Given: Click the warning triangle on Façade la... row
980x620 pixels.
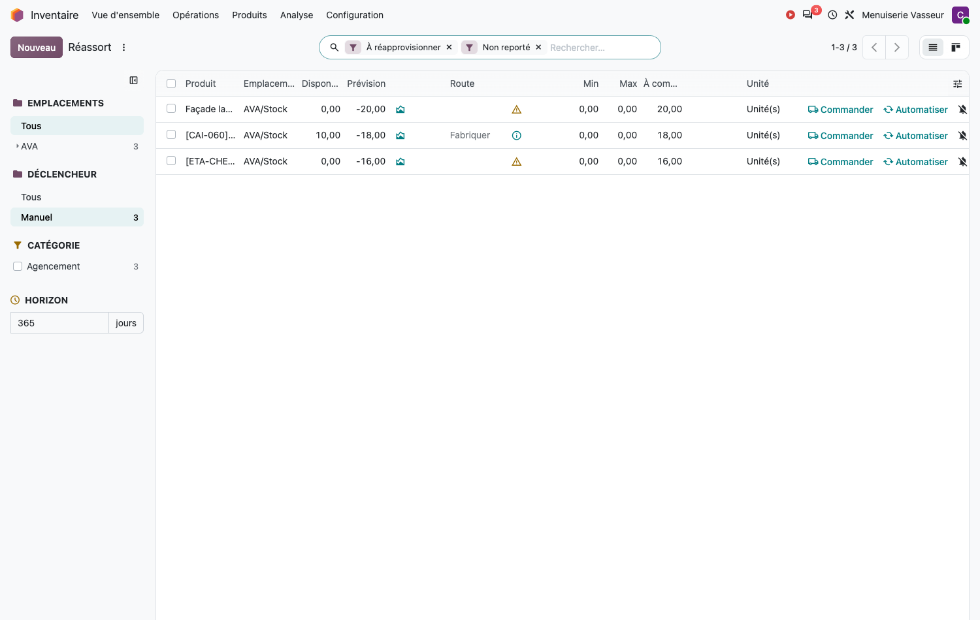Looking at the screenshot, I should [x=517, y=110].
